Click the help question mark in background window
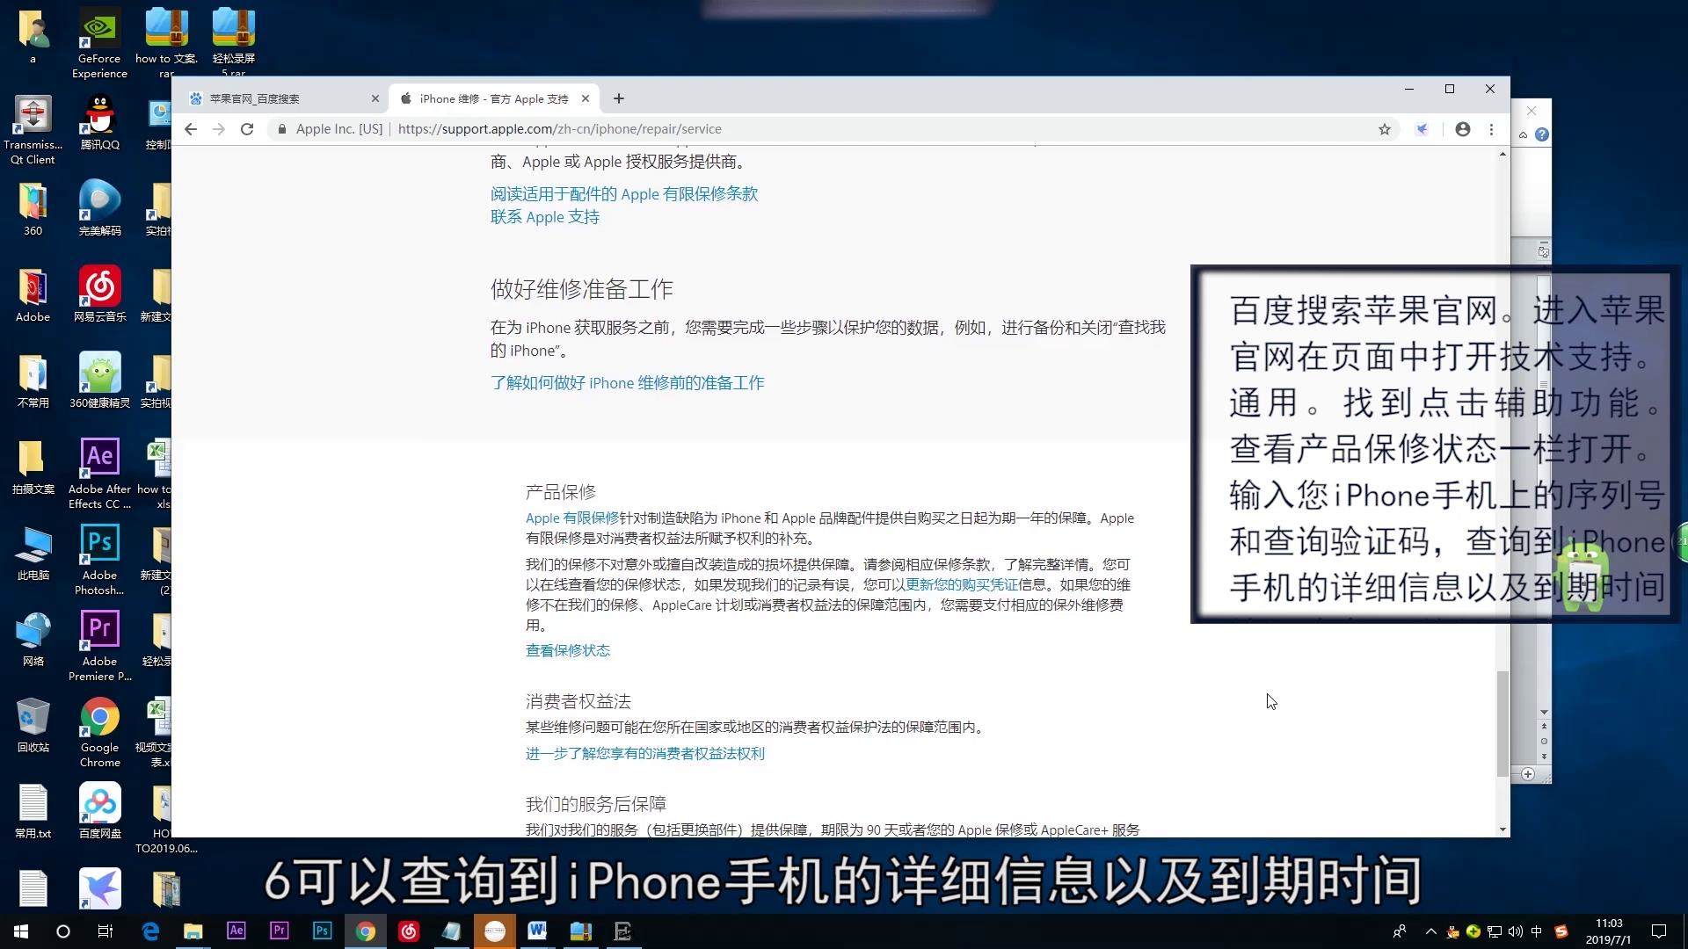The width and height of the screenshot is (1688, 949). tap(1542, 134)
